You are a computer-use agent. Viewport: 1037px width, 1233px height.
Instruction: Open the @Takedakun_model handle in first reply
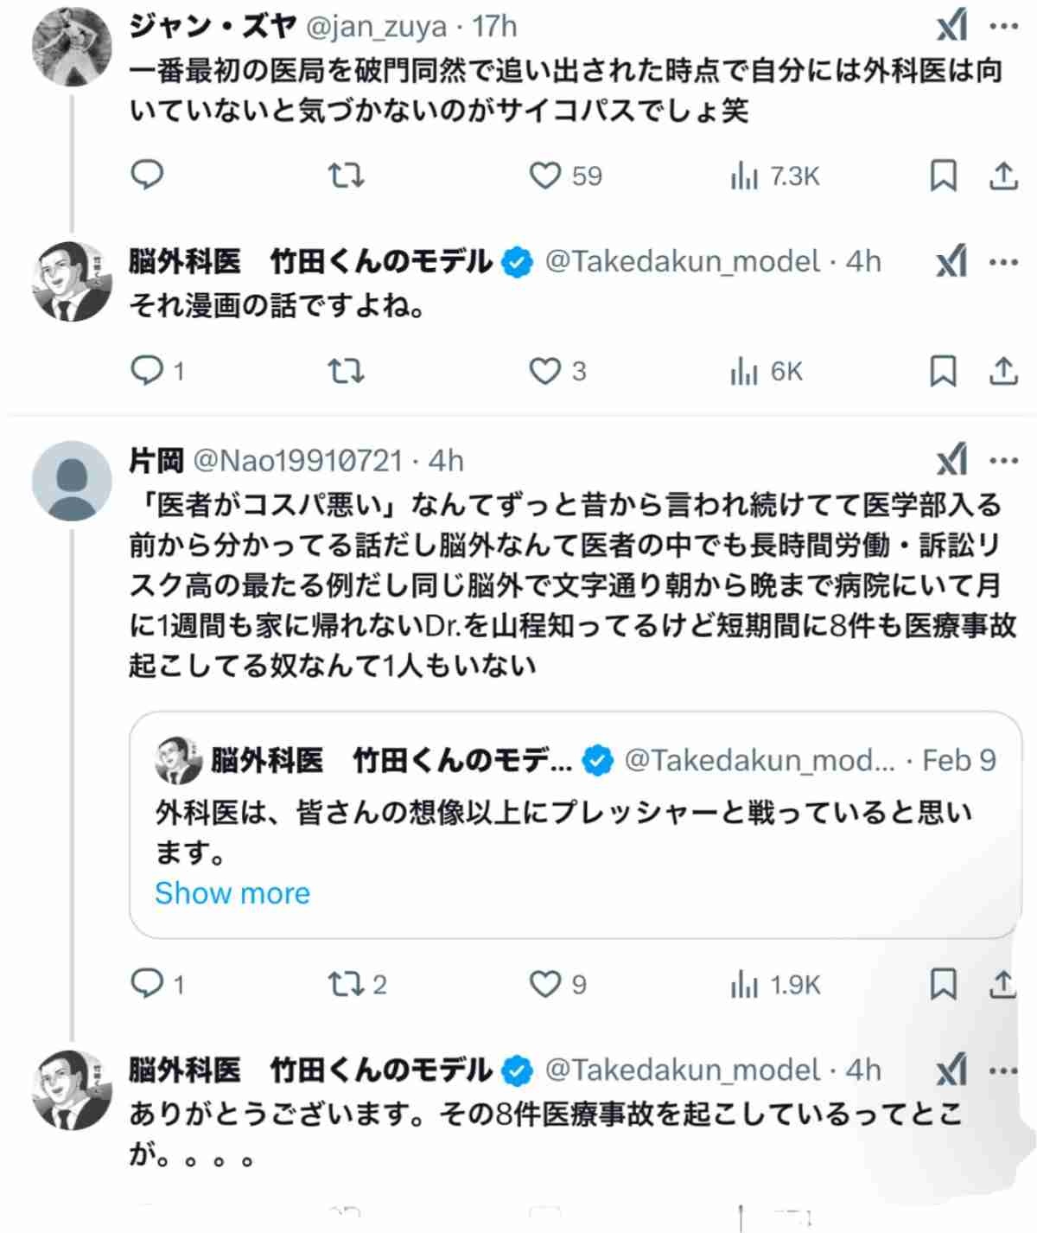tap(683, 261)
